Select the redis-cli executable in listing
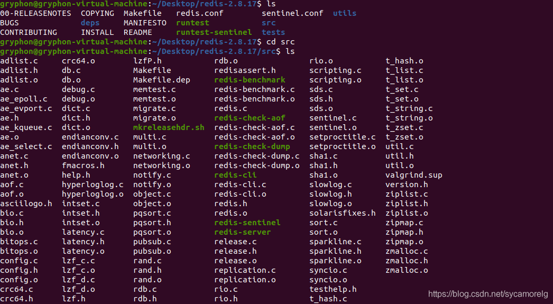Viewport: 553px width, 304px height. pos(235,175)
